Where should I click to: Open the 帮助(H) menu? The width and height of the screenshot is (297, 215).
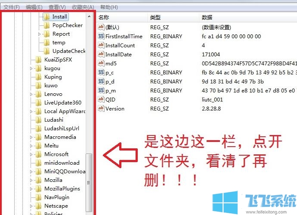point(109,7)
